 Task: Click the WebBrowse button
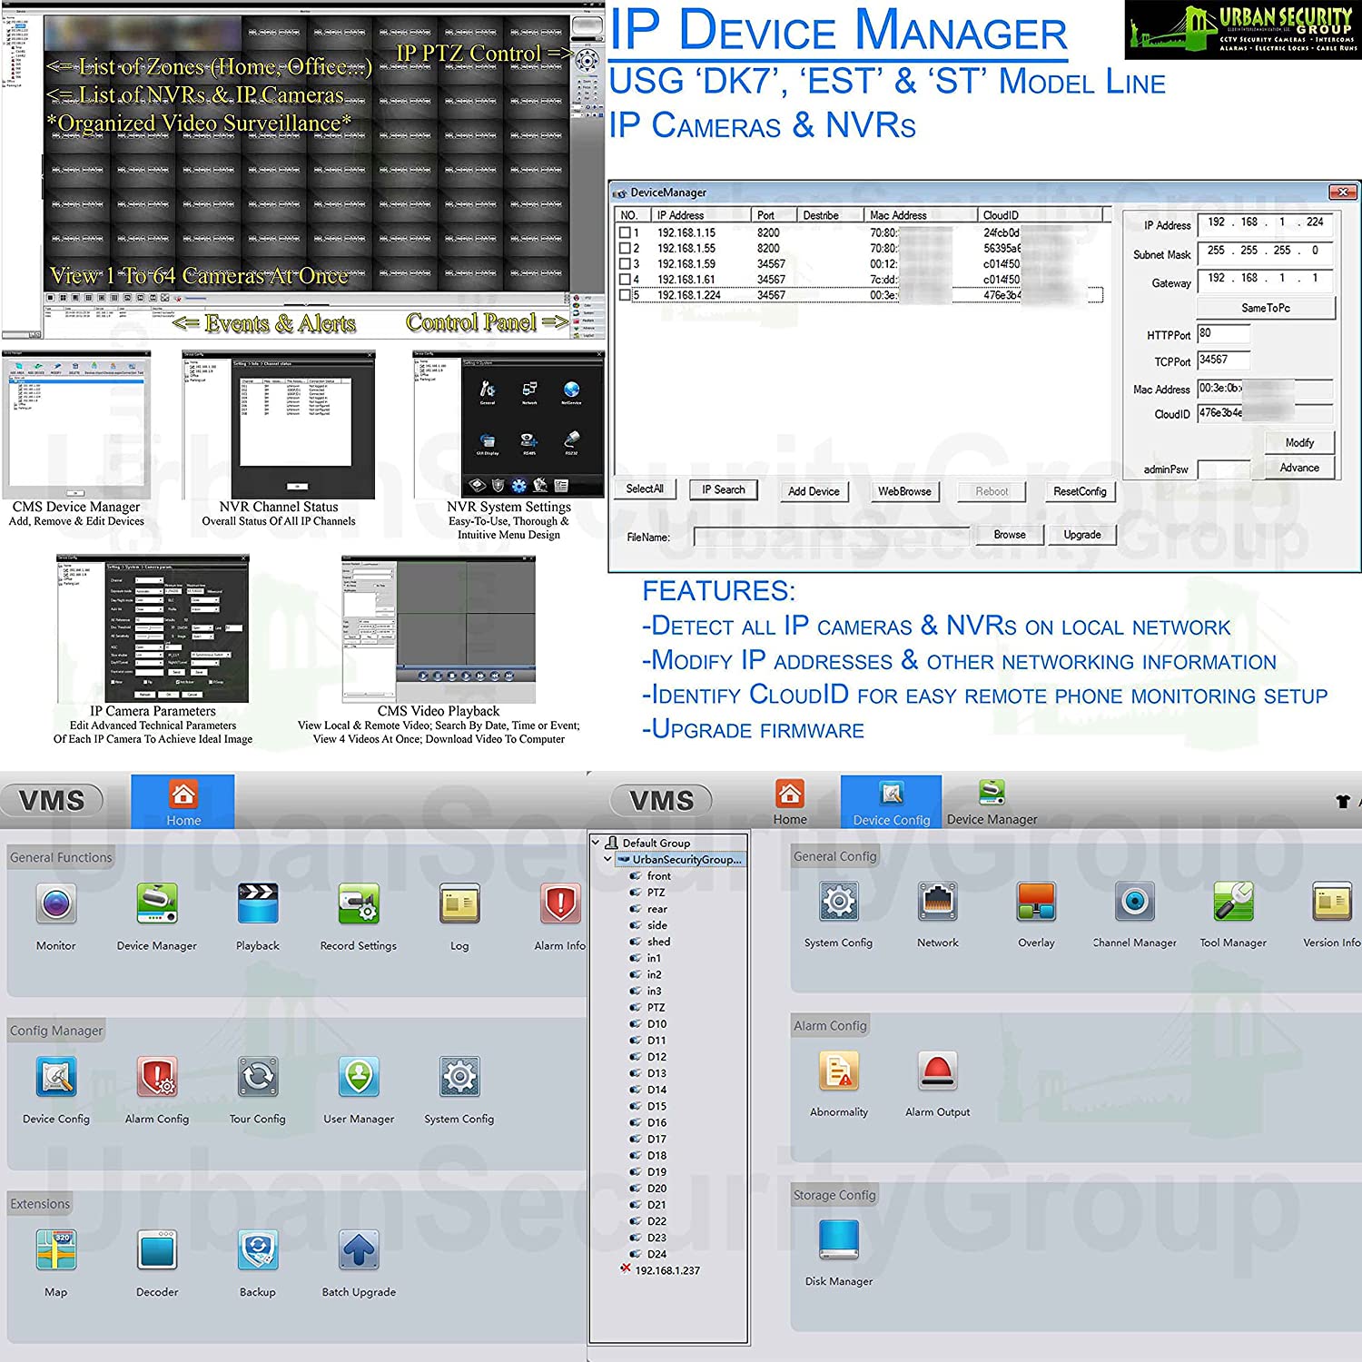pos(904,491)
